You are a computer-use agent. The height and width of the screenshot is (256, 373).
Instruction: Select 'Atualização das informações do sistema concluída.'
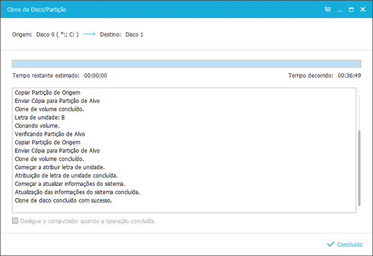click(77, 192)
